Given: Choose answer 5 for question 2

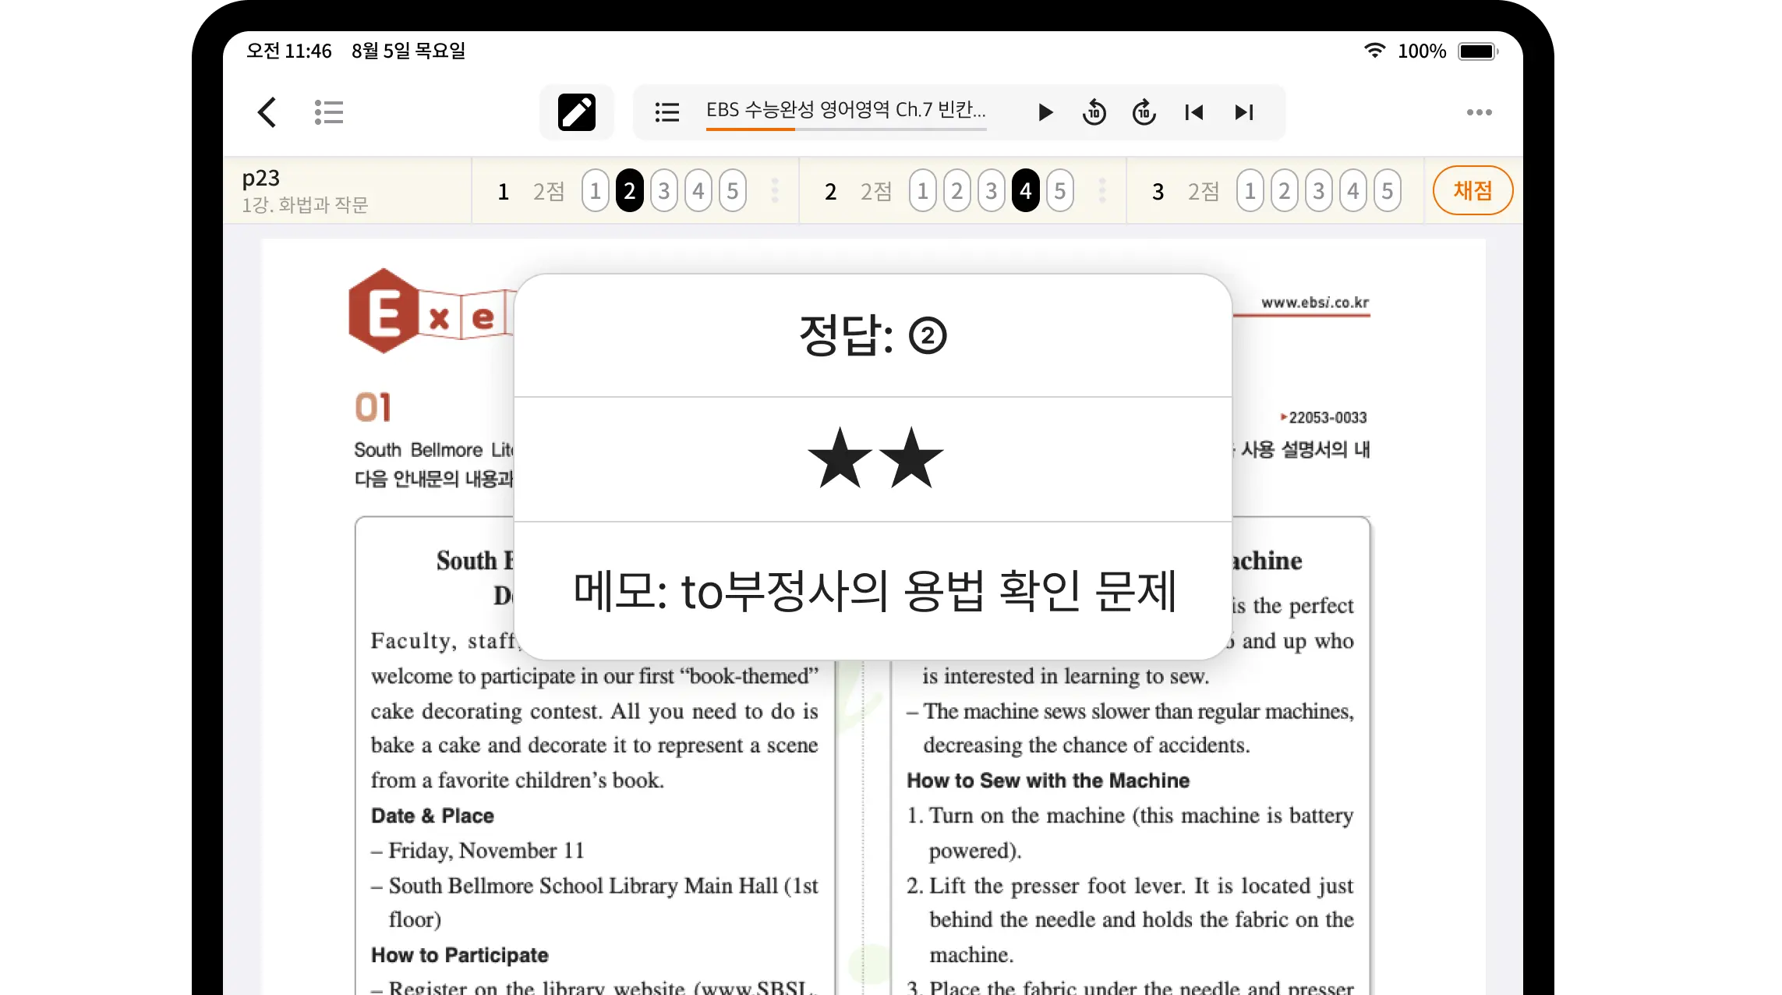Looking at the screenshot, I should [x=1060, y=191].
